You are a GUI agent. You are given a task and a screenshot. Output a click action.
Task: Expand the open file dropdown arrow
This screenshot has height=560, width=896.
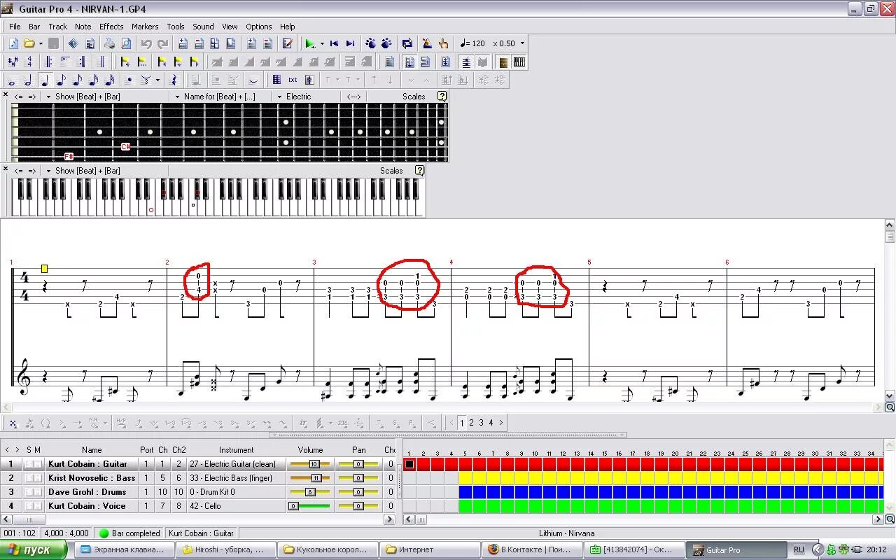click(x=41, y=43)
